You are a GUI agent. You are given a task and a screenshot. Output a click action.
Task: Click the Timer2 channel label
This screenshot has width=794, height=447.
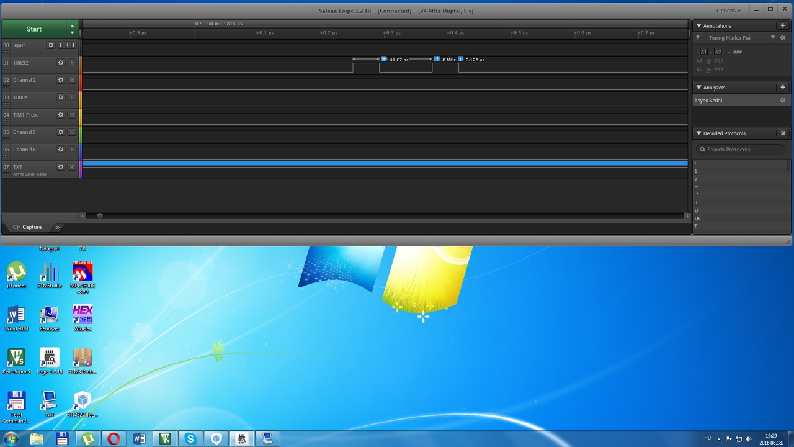point(20,63)
